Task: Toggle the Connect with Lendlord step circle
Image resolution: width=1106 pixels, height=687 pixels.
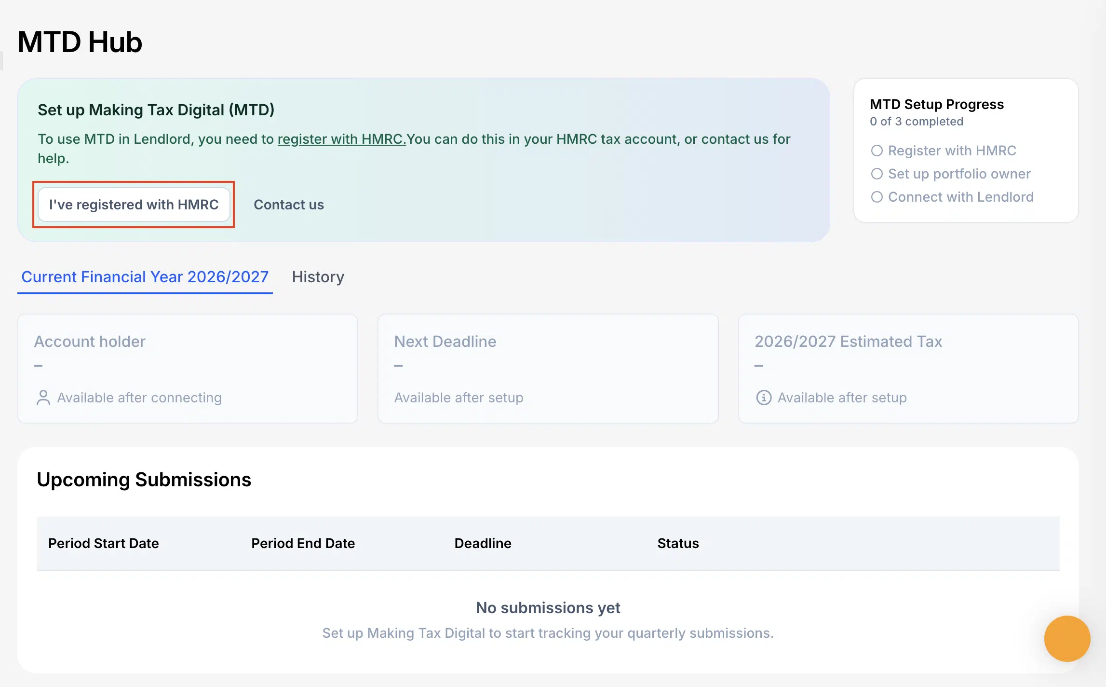Action: point(877,197)
